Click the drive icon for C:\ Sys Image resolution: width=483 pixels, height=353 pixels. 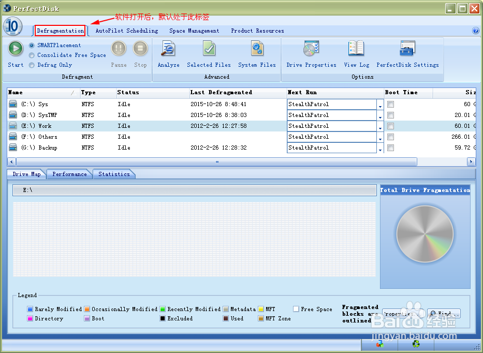[13, 104]
